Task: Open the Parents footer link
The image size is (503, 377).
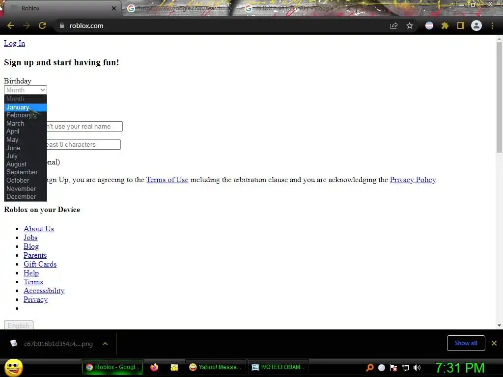Action: tap(35, 255)
